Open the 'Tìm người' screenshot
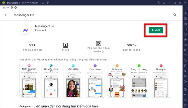 tap(161, 80)
